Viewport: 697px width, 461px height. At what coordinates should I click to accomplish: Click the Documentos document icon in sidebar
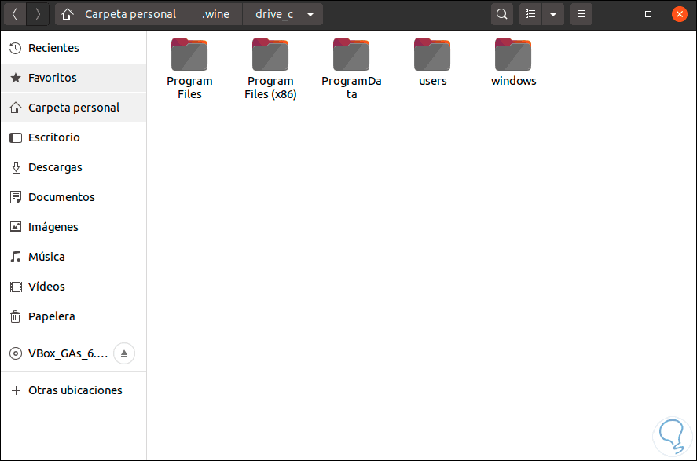tap(16, 197)
